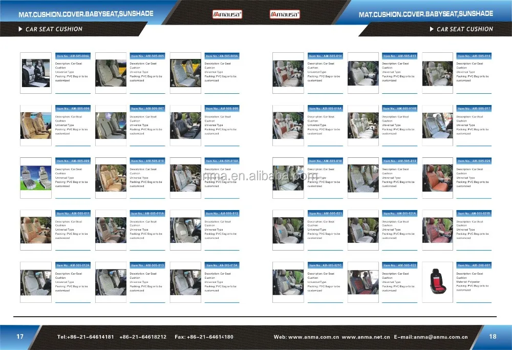View the seat photo for AM-505-010A
This screenshot has width=512, height=350.
[185, 178]
